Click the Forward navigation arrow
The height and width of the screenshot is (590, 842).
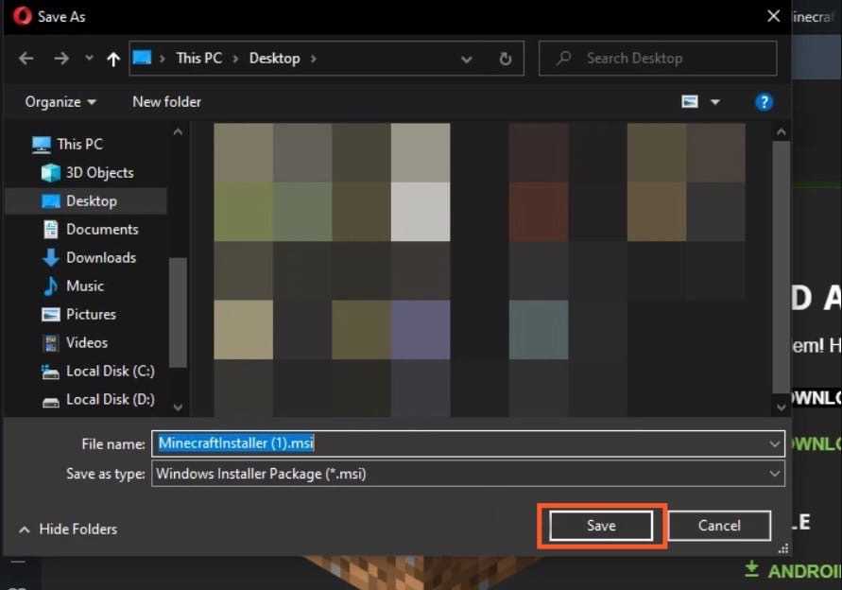[60, 59]
